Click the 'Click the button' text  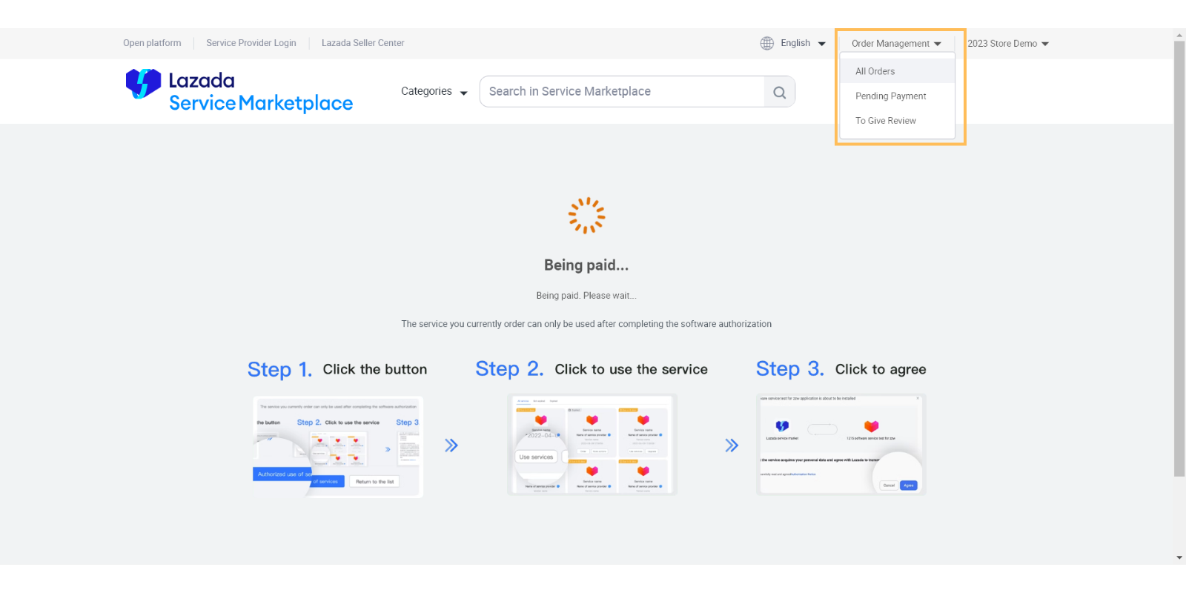click(375, 369)
